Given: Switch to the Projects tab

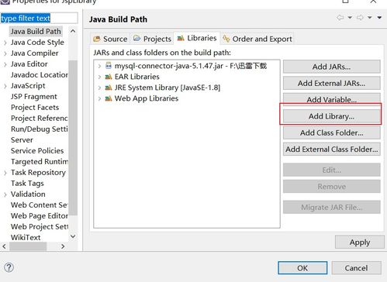Looking at the screenshot, I should [x=152, y=39].
